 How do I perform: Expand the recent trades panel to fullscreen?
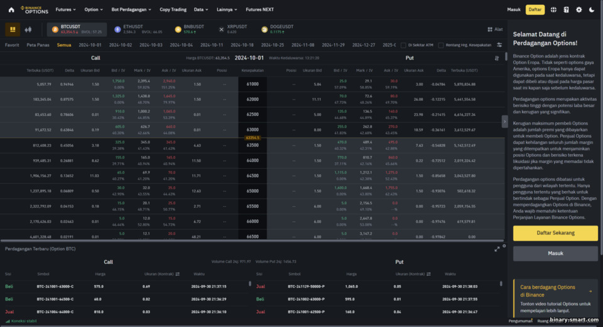point(497,249)
